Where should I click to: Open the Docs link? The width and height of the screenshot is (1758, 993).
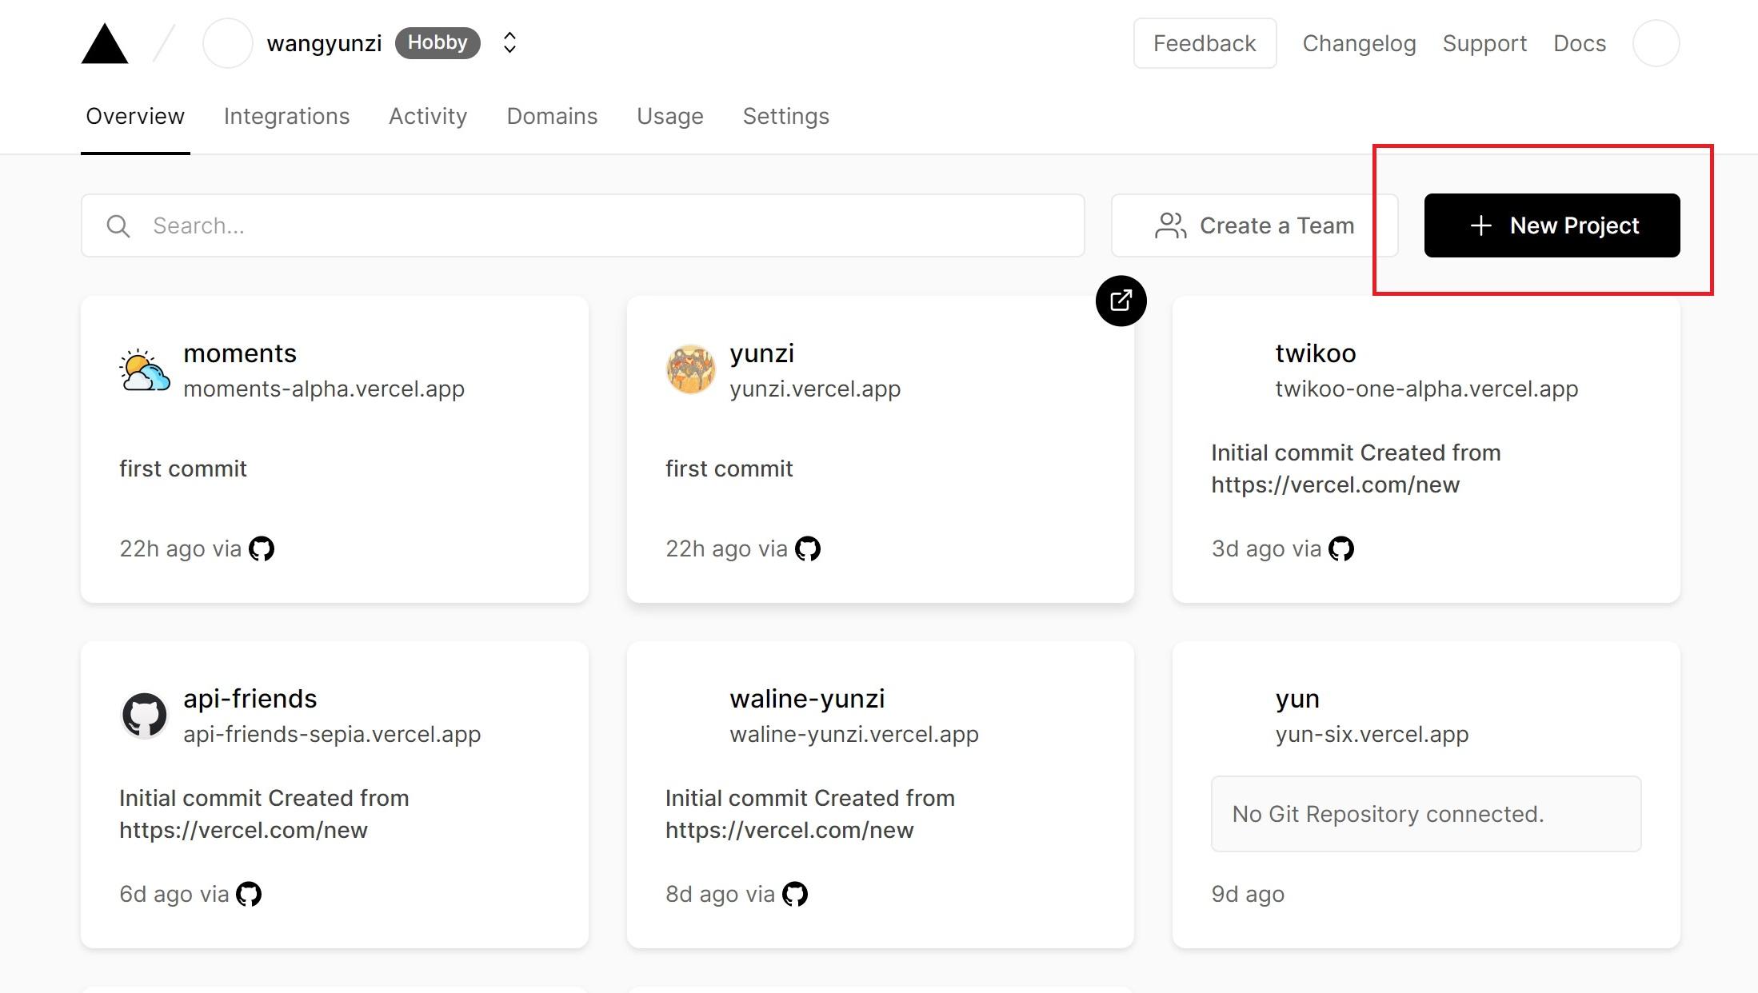click(x=1580, y=43)
